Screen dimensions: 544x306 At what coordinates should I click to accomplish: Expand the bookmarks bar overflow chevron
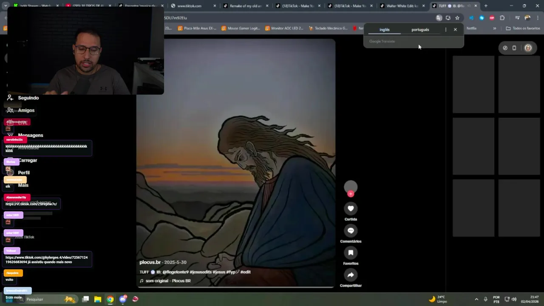pyautogui.click(x=495, y=28)
